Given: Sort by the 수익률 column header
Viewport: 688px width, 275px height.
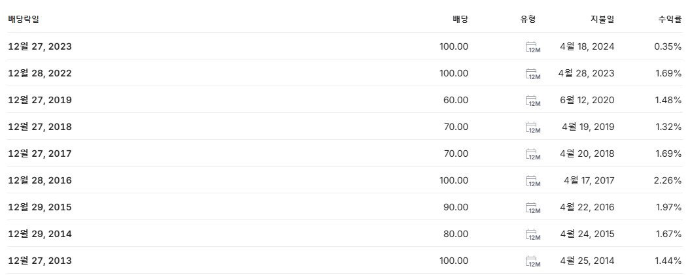Looking at the screenshot, I should (x=670, y=19).
